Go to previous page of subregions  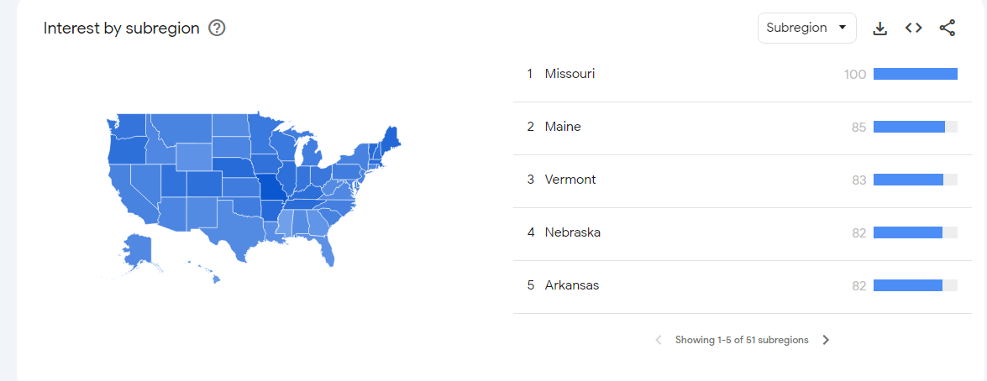659,340
